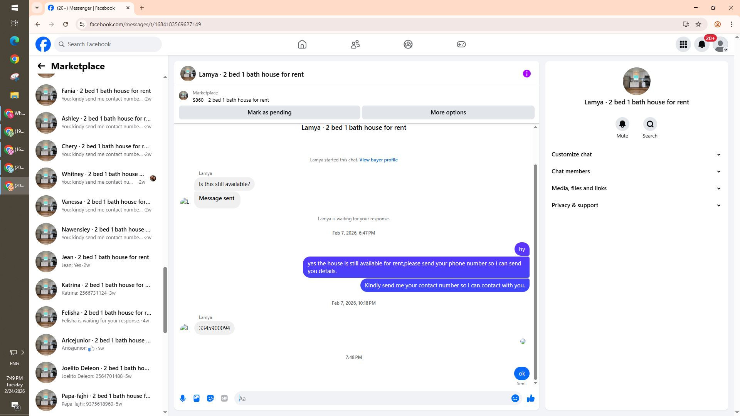740x416 pixels.
Task: Open the Facebook menu grid icon
Action: pos(683,44)
